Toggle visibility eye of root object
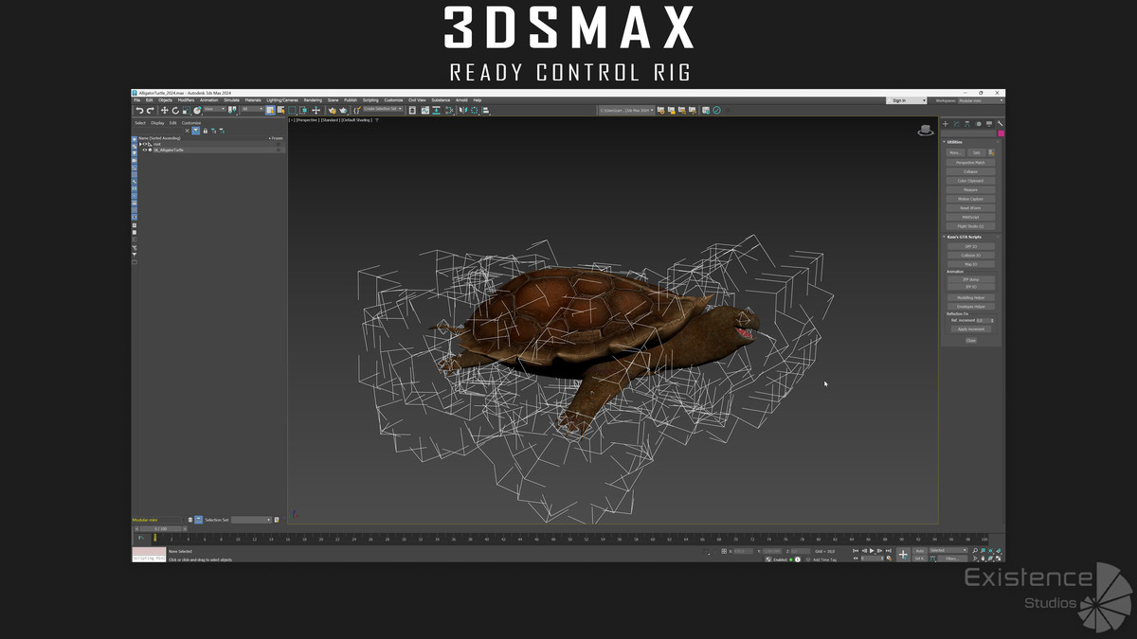The height and width of the screenshot is (639, 1137). 144,144
